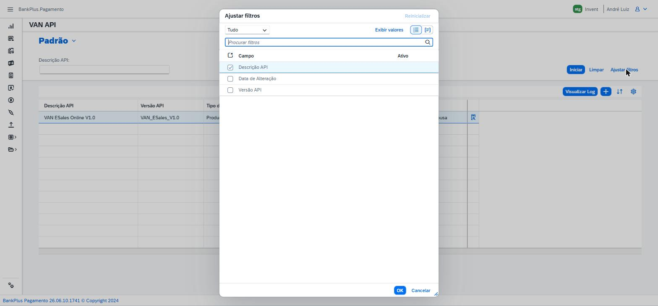
Task: Click the Descrição API column header
Action: (88, 106)
